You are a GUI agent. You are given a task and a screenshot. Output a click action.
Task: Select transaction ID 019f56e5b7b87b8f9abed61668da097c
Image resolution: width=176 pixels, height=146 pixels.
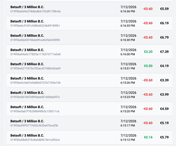[x=35, y=97]
